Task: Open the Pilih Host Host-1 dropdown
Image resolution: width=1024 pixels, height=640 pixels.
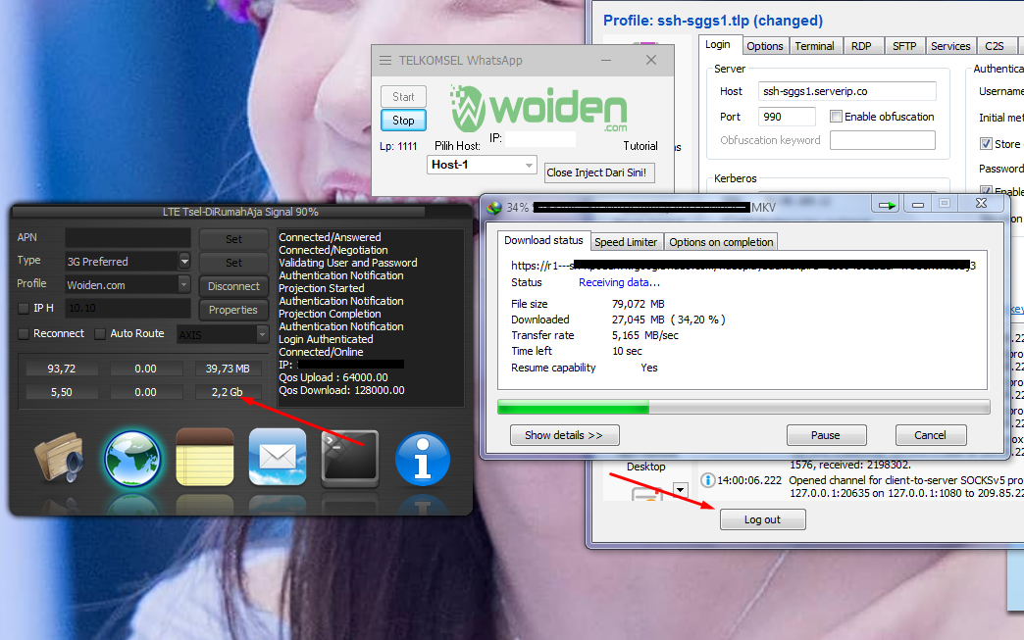Action: tap(482, 165)
